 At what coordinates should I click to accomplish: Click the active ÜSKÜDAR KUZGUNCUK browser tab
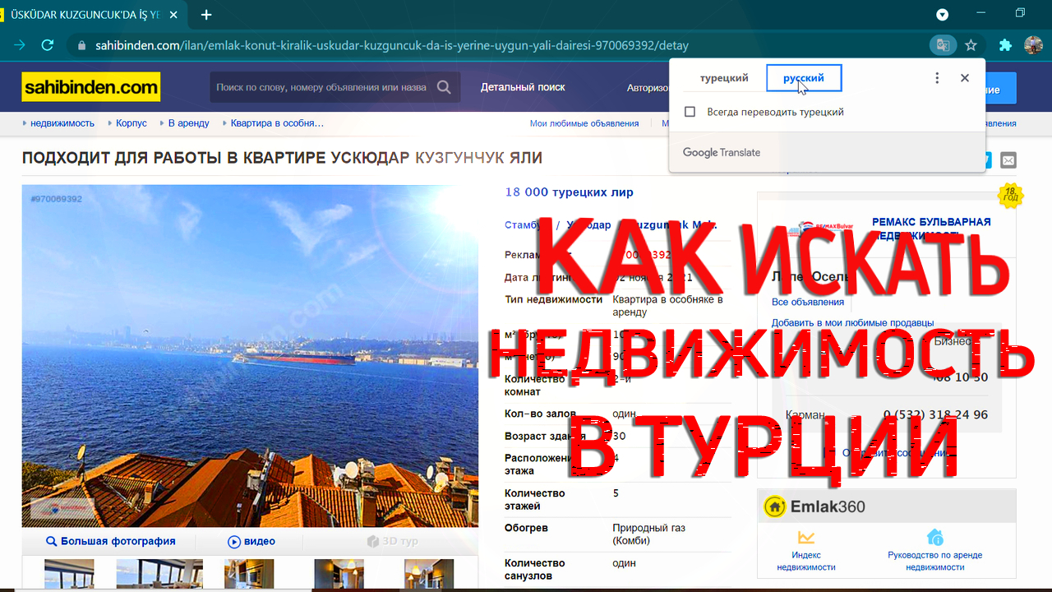(92, 14)
